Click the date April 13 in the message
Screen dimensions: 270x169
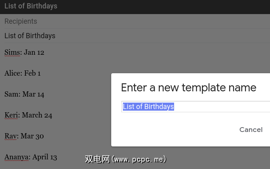(x=45, y=157)
